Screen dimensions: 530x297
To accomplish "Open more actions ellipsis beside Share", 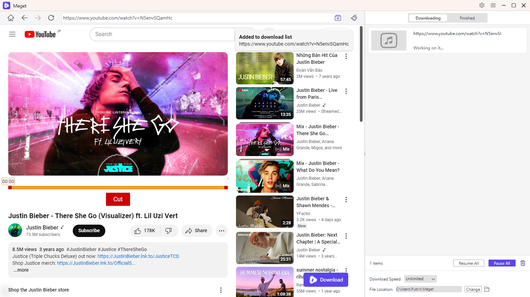I will 222,231.
